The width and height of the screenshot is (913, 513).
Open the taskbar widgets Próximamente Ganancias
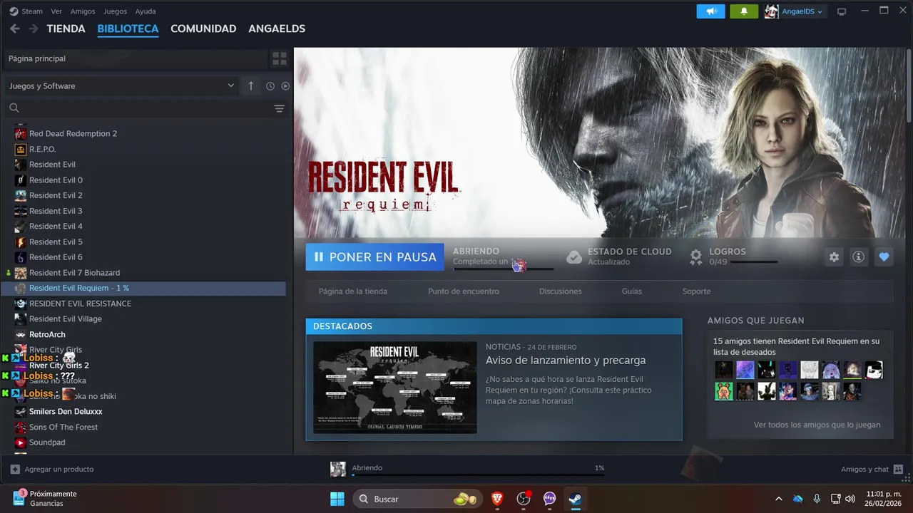click(x=44, y=498)
